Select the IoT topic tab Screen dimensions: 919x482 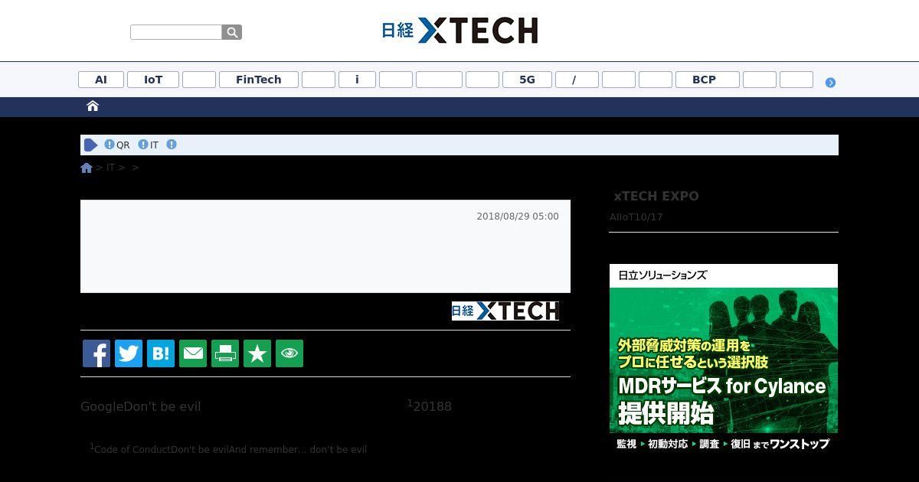pyautogui.click(x=153, y=80)
